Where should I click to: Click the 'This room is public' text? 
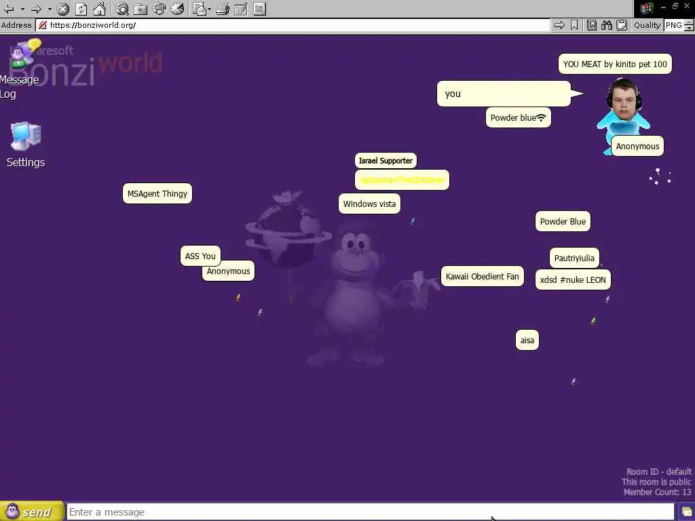tap(656, 482)
